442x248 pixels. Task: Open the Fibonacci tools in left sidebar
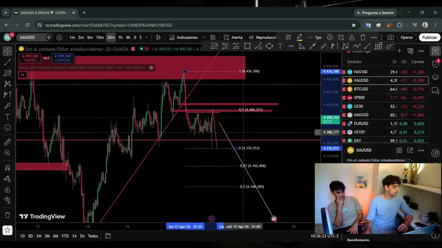[x=7, y=73]
